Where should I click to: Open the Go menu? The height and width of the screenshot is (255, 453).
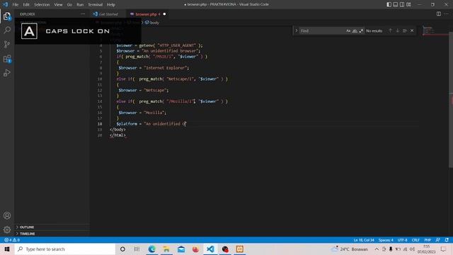tap(69, 5)
